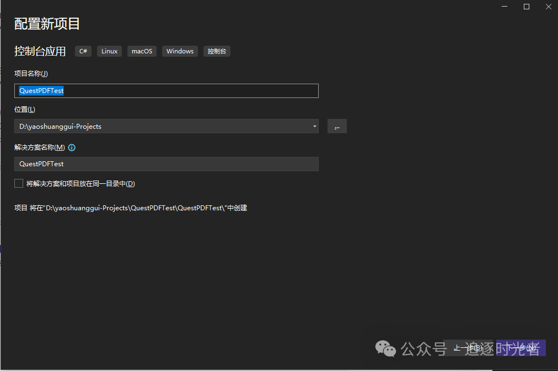Click the 项目名称(J) field label
This screenshot has height=371, width=558.
coord(31,74)
